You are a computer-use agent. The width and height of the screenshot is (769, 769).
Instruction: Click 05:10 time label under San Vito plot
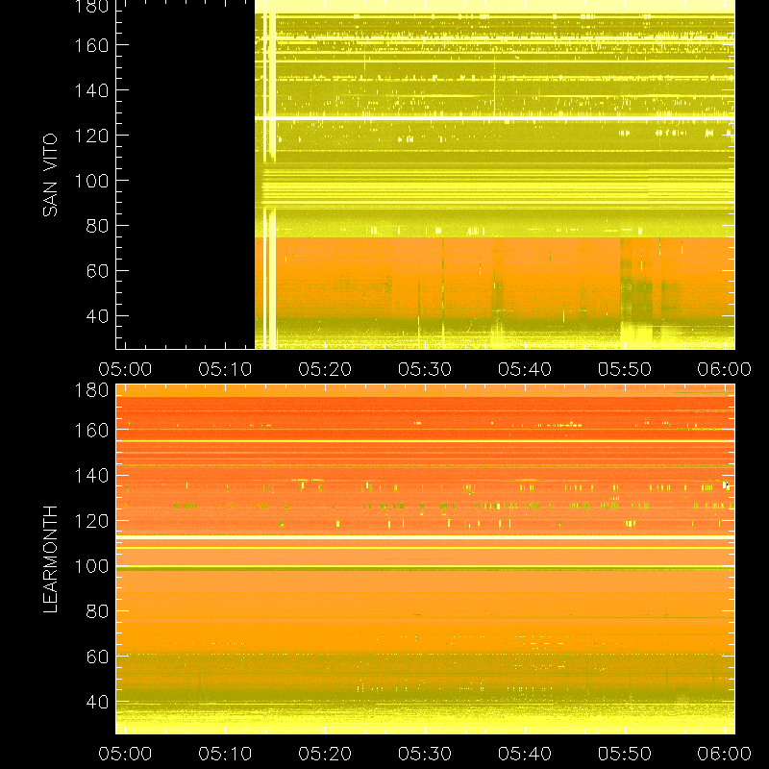225,369
